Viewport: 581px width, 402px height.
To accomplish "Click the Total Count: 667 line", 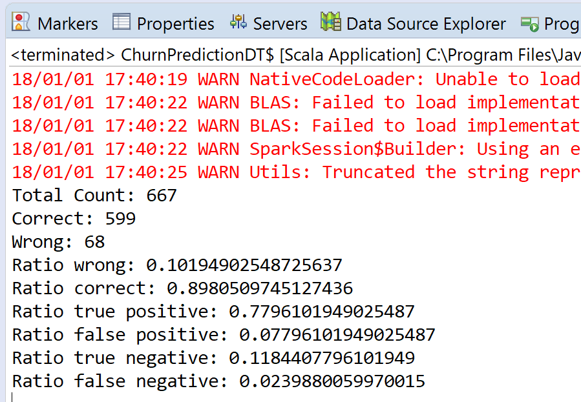I will tap(94, 196).
